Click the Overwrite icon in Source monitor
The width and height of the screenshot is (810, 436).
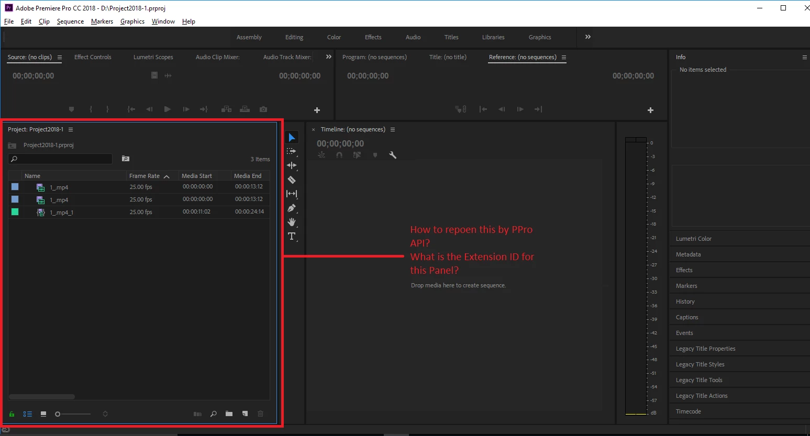(245, 109)
